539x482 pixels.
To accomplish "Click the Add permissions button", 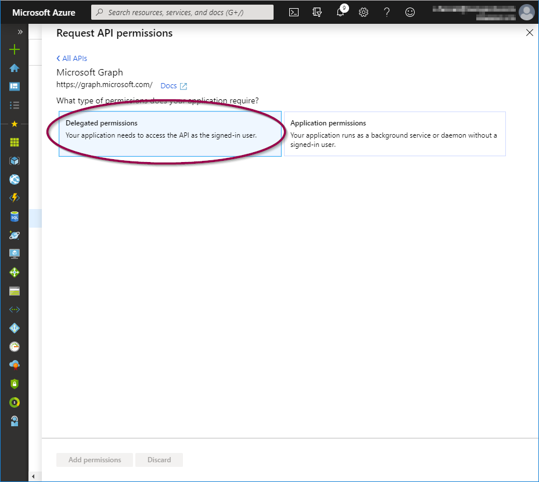I will click(95, 460).
